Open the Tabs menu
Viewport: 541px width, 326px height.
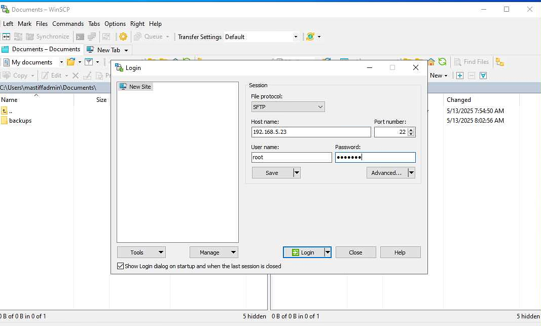click(94, 24)
